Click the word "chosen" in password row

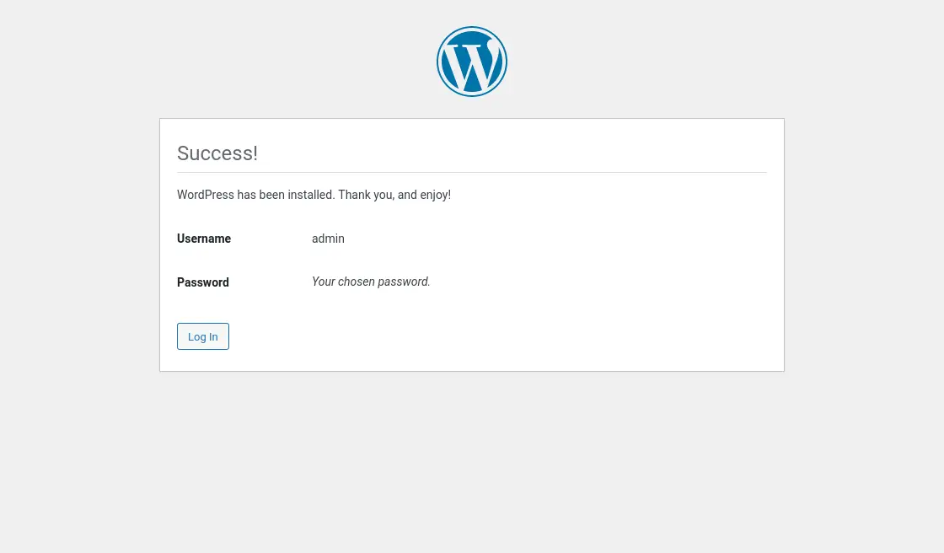pos(357,282)
